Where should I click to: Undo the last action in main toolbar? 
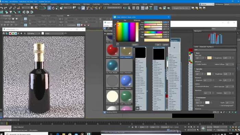(x=2, y=8)
